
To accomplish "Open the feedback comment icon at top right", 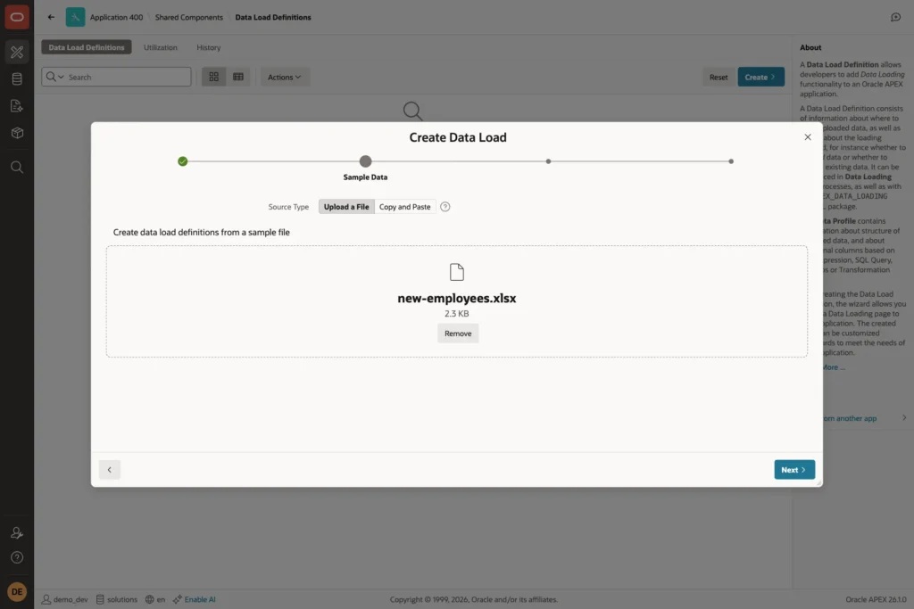I will click(896, 17).
